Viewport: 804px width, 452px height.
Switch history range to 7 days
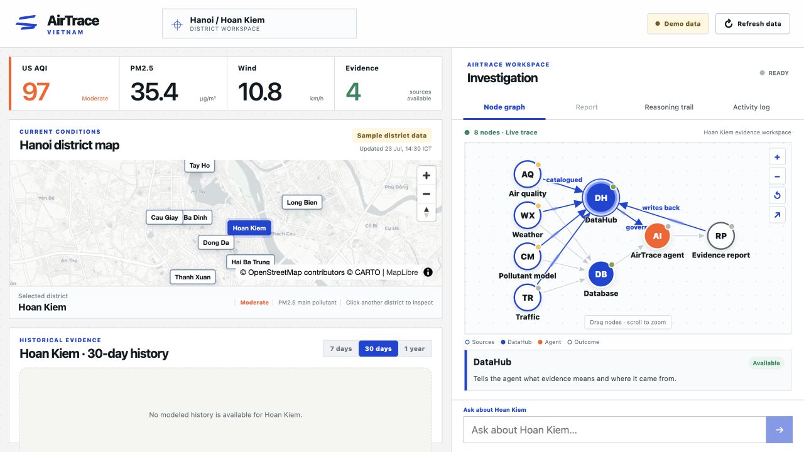click(341, 348)
